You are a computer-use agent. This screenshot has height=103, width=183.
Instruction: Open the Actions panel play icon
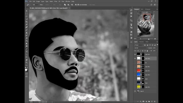[x=131, y=16]
